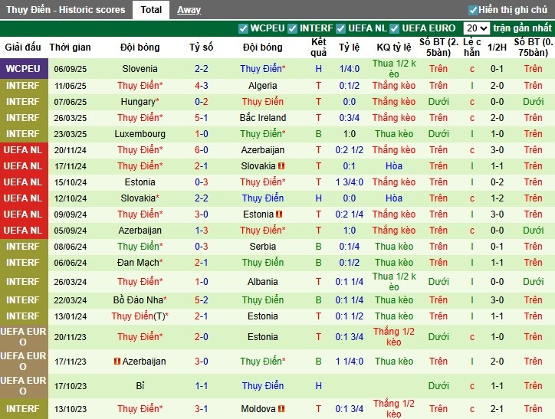
Task: Click the WCPEU league badge in first row
Action: [x=22, y=69]
